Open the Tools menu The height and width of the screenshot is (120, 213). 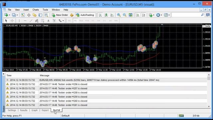[45, 10]
